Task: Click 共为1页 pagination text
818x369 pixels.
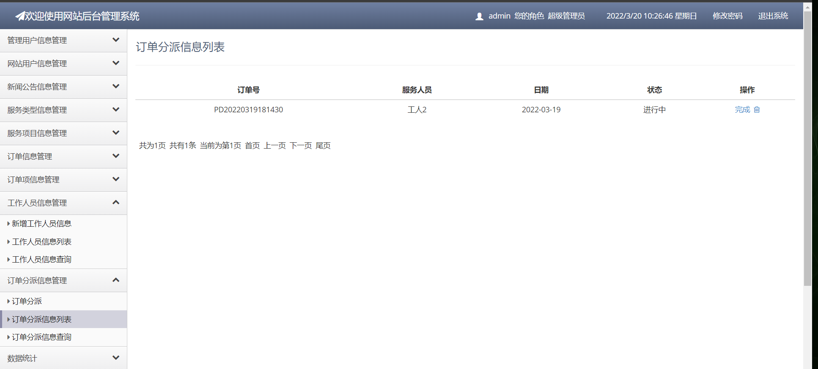Action: point(152,146)
